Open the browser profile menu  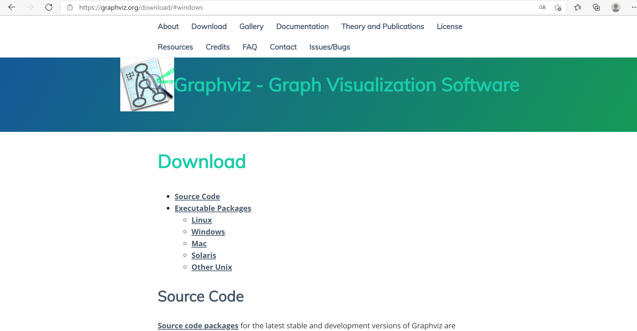tap(616, 7)
